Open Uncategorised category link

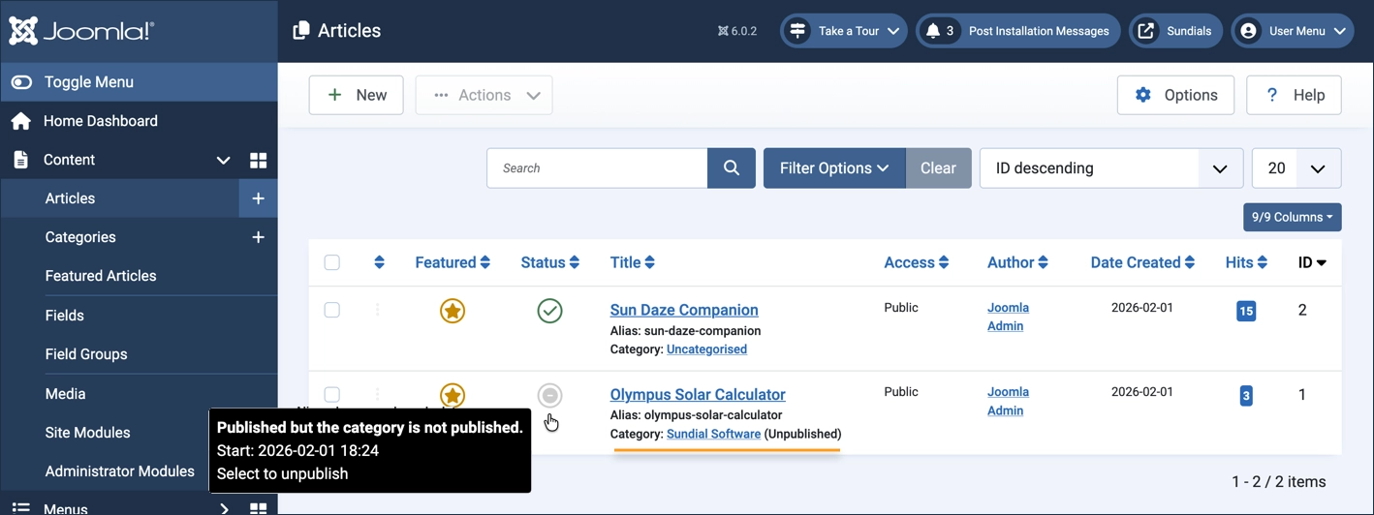[706, 349]
